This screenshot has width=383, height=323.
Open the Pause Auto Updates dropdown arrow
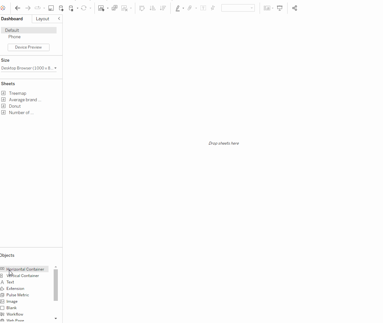(x=77, y=8)
